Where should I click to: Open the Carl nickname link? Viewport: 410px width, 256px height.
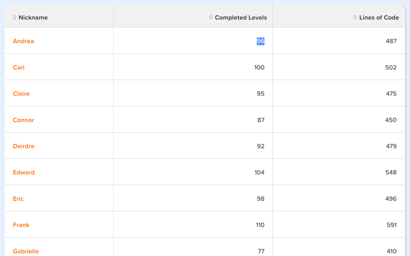(x=18, y=68)
